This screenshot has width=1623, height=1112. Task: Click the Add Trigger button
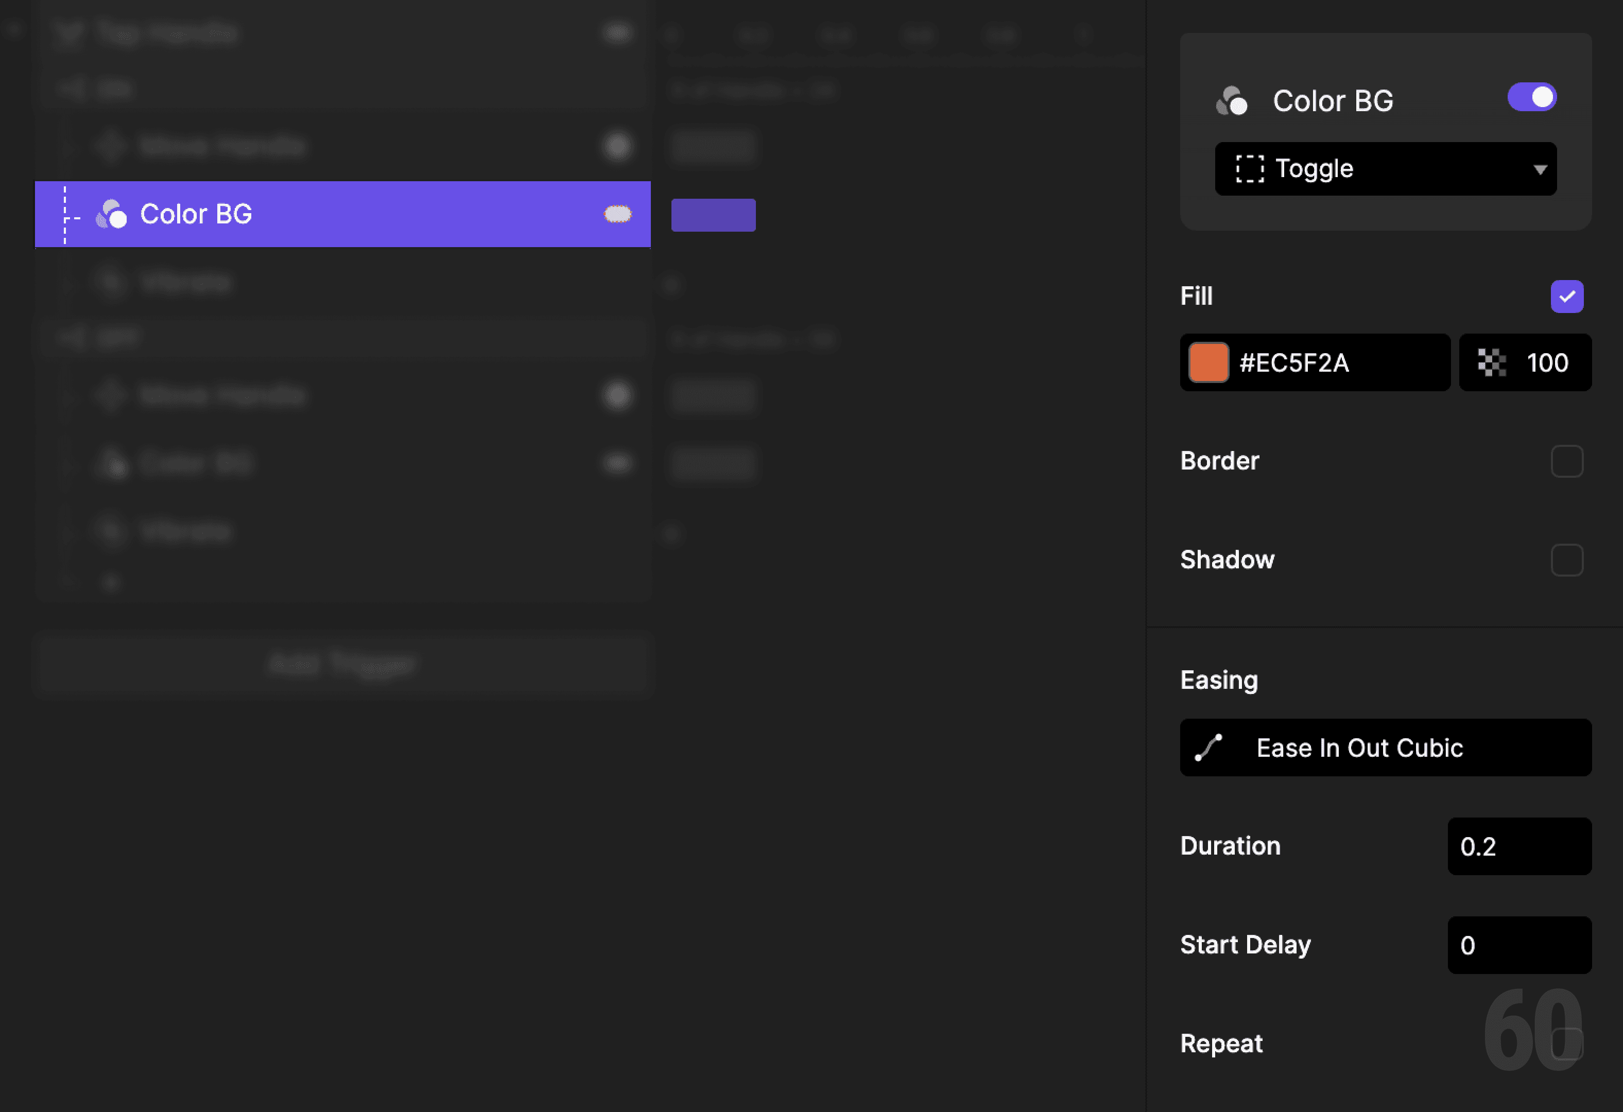click(341, 664)
